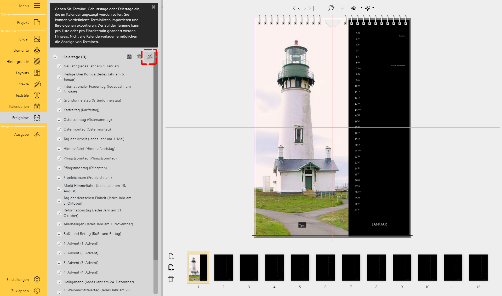Save the Feiertage (D) list
The width and height of the screenshot is (502, 296).
click(129, 57)
